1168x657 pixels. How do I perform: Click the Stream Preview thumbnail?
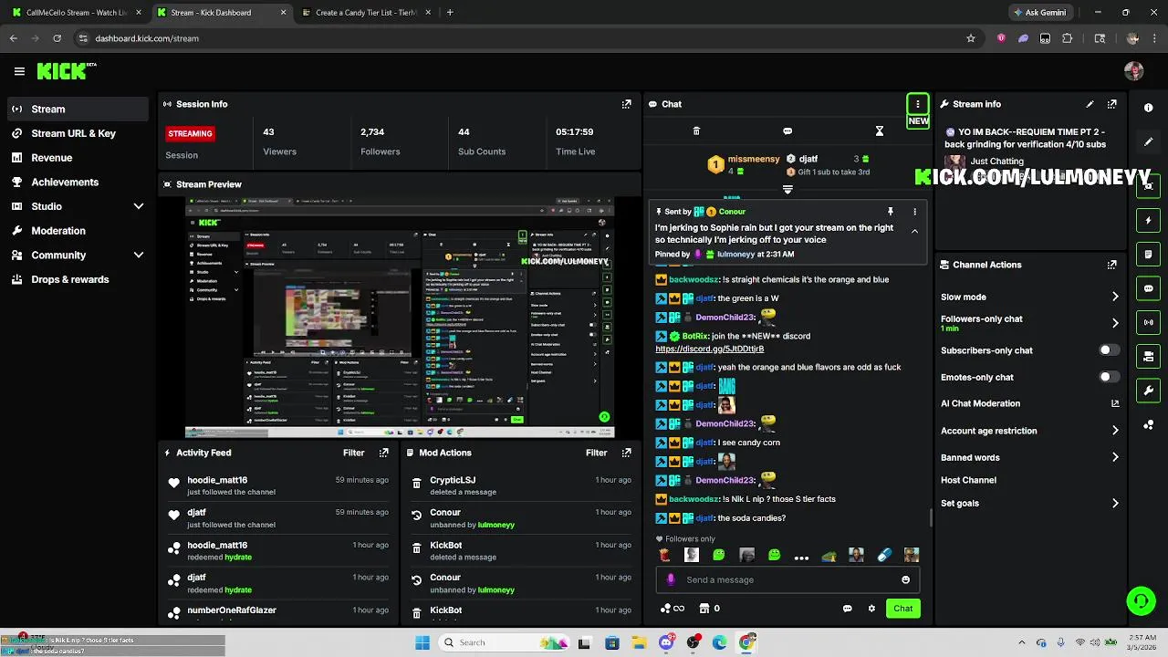click(400, 317)
